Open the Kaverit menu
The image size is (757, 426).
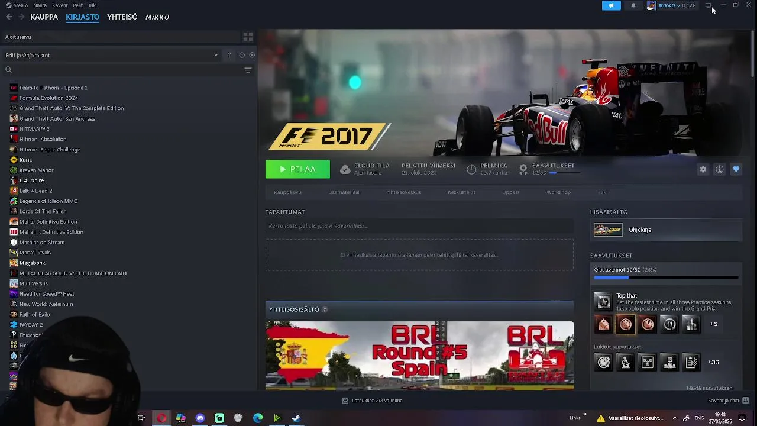point(60,5)
